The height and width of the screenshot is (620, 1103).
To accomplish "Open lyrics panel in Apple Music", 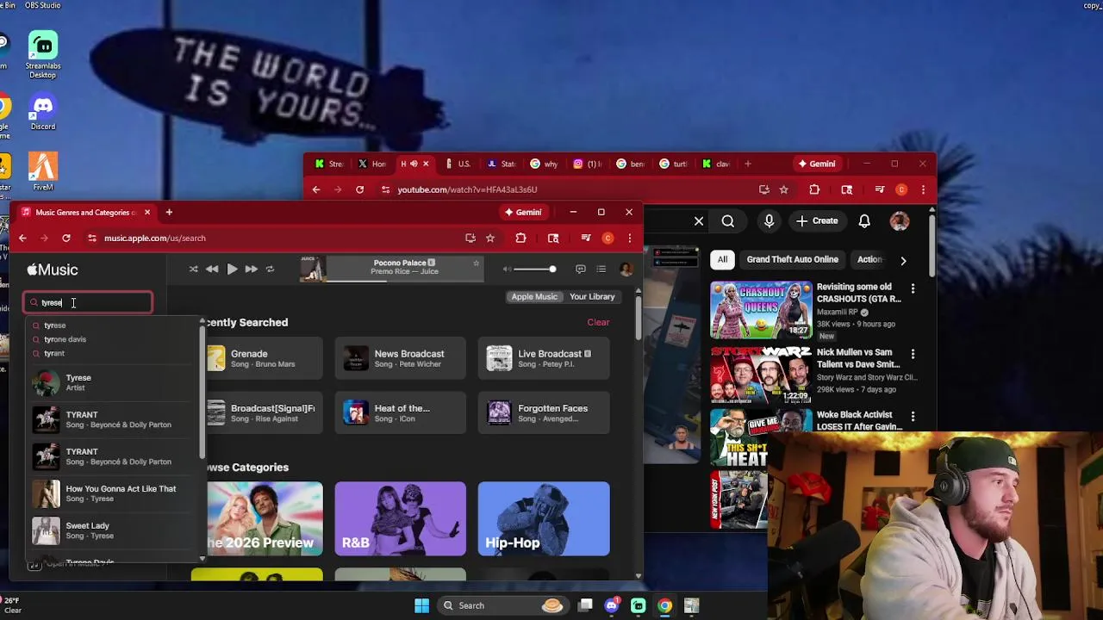I will coord(580,270).
